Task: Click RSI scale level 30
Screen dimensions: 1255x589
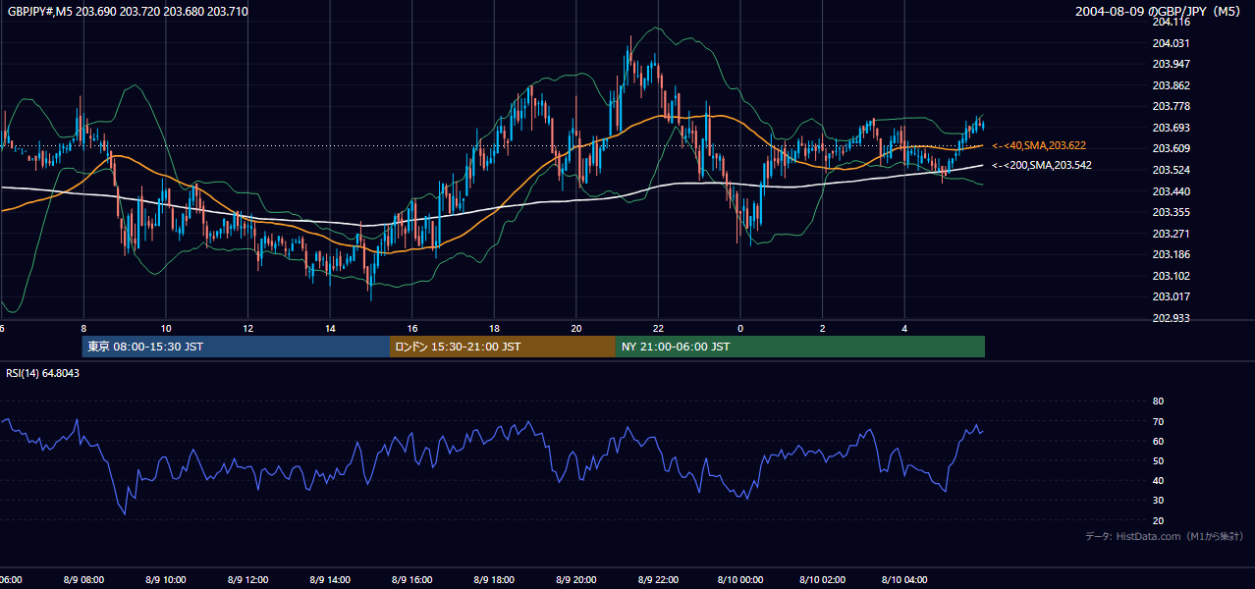Action: click(1158, 501)
